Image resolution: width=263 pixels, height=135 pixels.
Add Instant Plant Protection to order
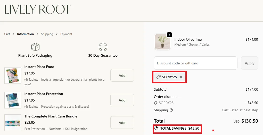tap(122, 100)
